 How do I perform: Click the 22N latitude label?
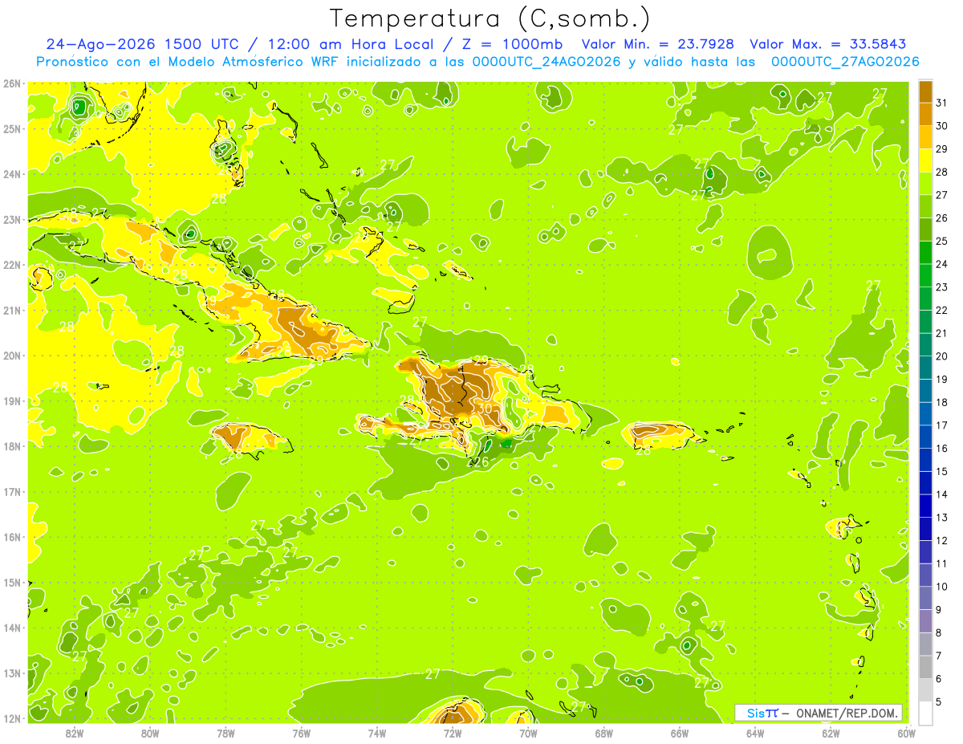tap(11, 265)
